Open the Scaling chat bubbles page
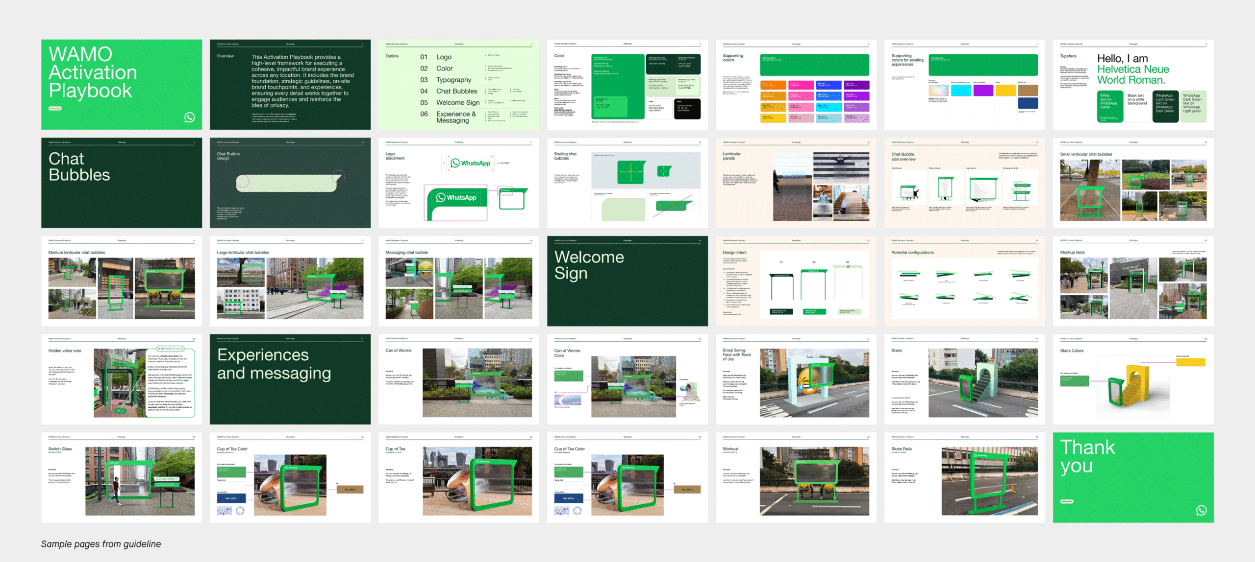Image resolution: width=1255 pixels, height=562 pixels. (x=627, y=183)
